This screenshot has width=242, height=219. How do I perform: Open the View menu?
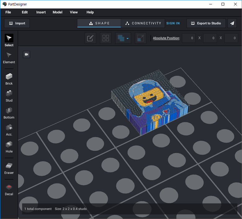pos(74,12)
